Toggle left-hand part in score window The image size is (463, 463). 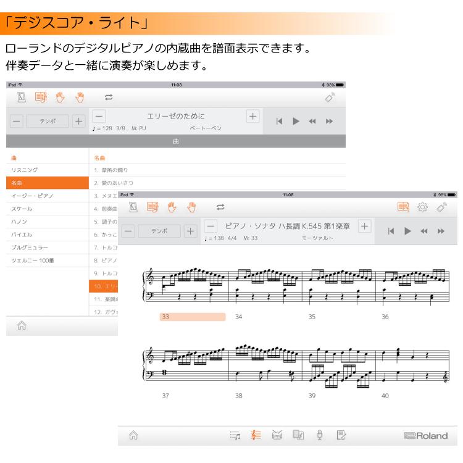pos(172,207)
